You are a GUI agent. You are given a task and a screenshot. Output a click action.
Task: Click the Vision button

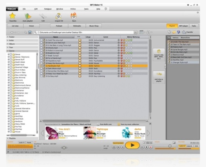(31, 26)
